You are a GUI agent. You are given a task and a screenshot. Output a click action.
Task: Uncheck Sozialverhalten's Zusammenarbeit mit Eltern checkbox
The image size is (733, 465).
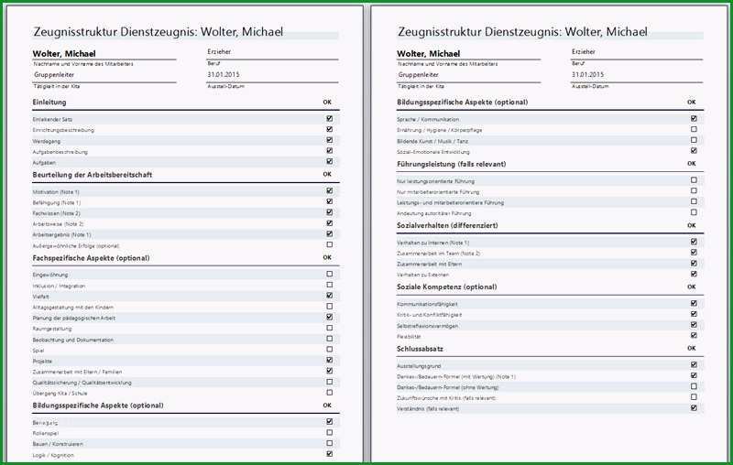694,264
